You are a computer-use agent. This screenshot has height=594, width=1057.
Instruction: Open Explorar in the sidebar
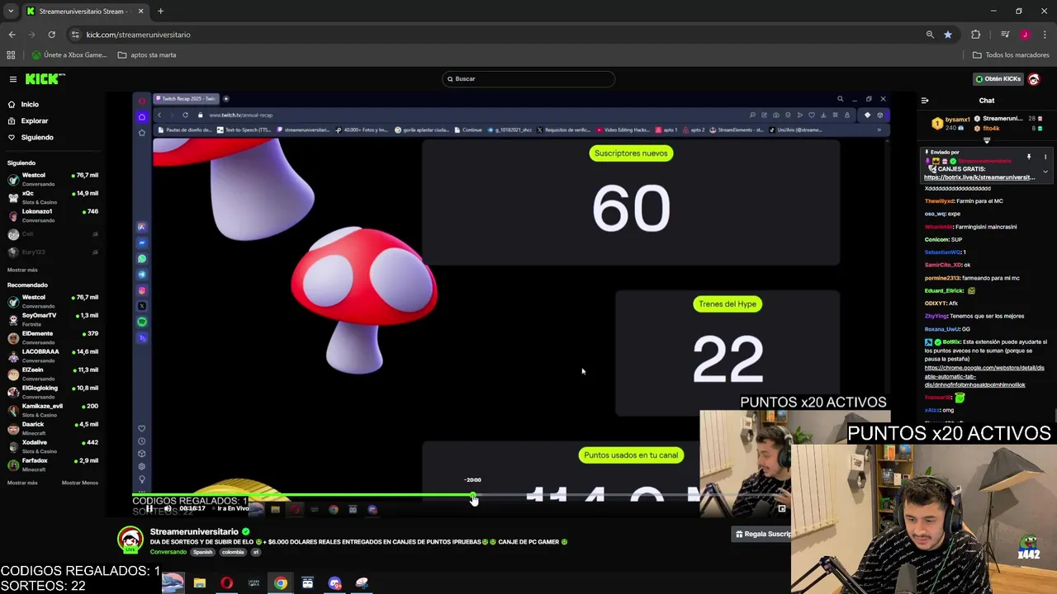pyautogui.click(x=35, y=120)
